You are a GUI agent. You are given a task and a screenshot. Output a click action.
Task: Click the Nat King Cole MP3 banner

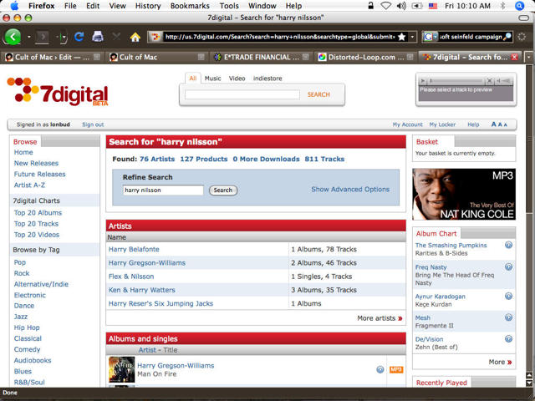click(464, 194)
